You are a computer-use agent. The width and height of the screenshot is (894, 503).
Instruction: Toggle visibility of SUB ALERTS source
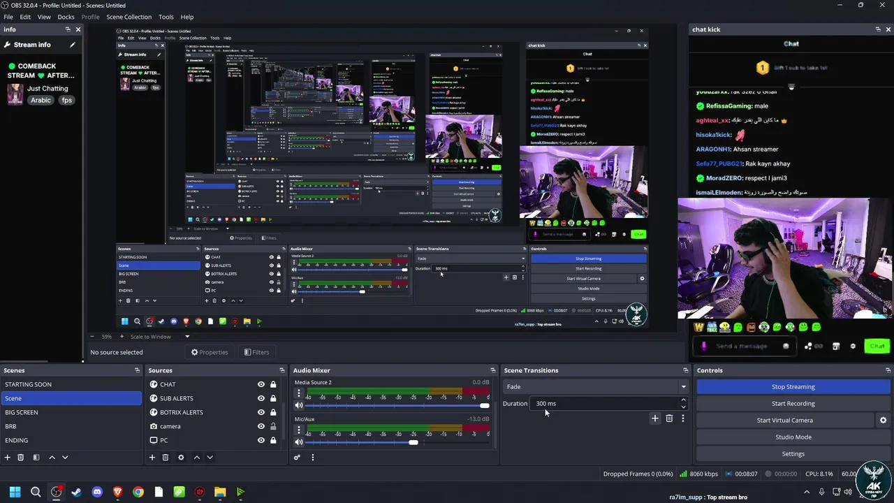pyautogui.click(x=261, y=398)
